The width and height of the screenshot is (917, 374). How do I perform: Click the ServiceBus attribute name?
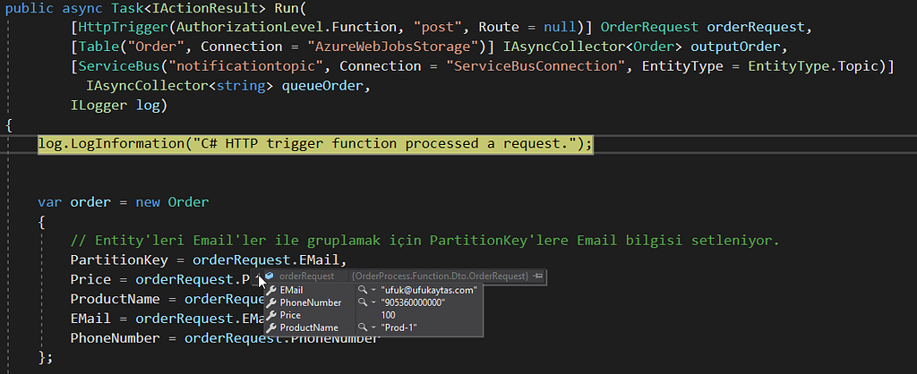coord(119,66)
